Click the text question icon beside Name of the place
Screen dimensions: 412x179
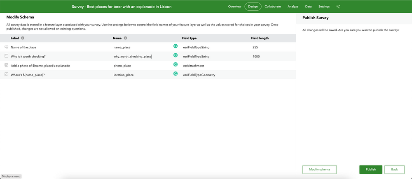tap(6, 47)
